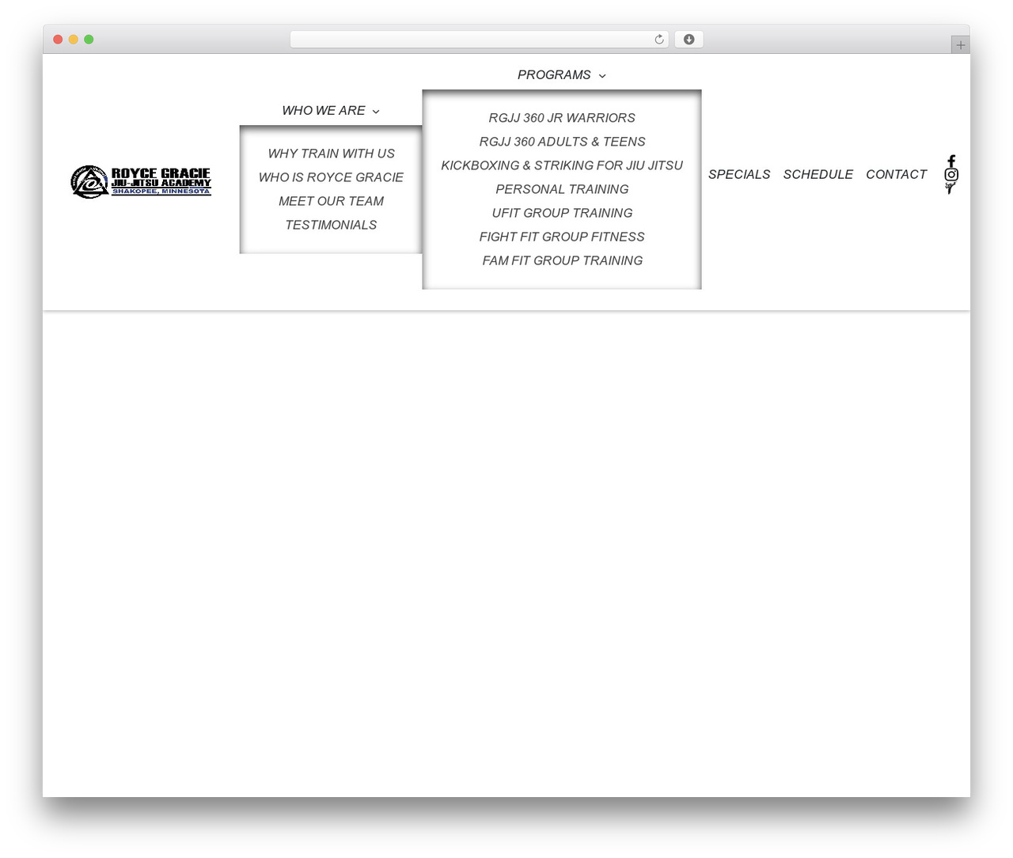Reload the page with the refresh icon

[x=658, y=40]
